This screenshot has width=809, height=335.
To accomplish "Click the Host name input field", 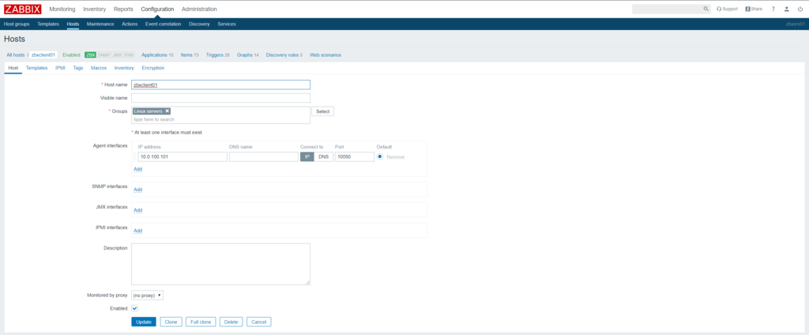I will click(x=220, y=85).
